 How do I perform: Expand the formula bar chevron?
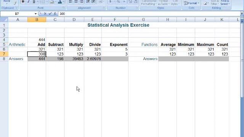pyautogui.click(x=242, y=14)
